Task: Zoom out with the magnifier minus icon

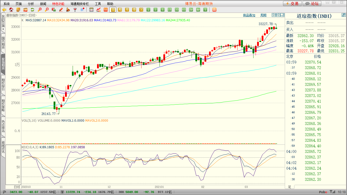Action: [47, 10]
